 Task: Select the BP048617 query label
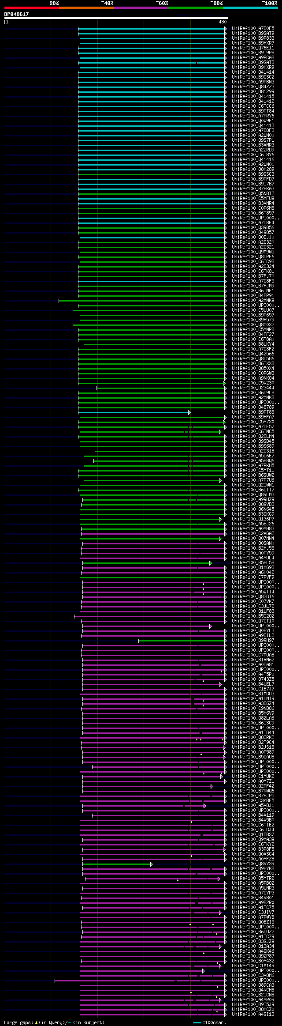coord(17,14)
